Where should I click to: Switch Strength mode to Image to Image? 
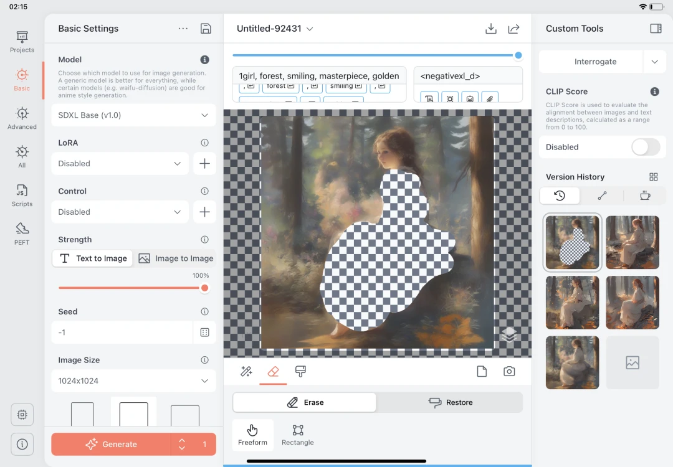[176, 258]
